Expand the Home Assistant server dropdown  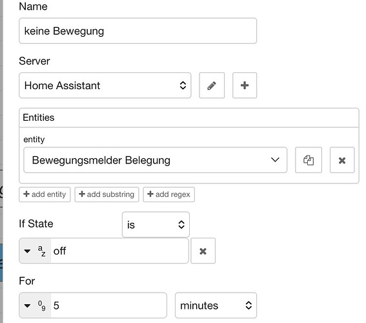tap(105, 85)
